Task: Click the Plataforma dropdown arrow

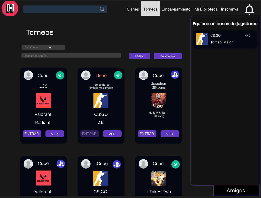Action: [50, 48]
